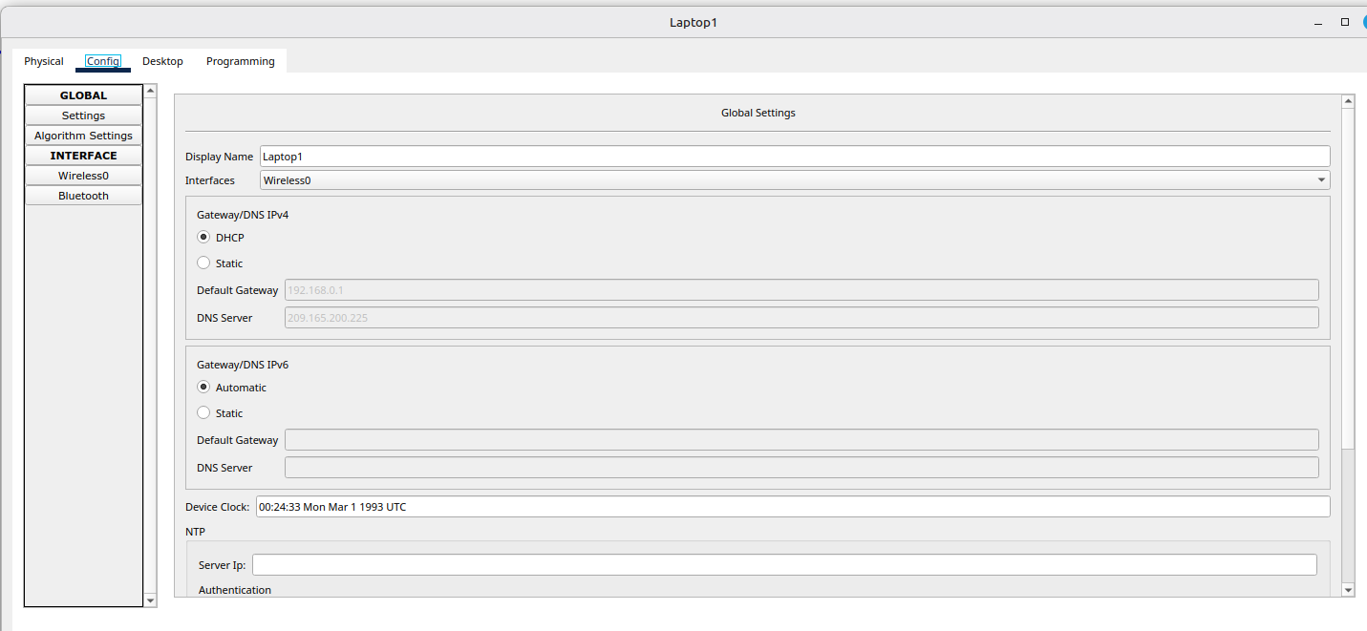Click the IPv6 Default Gateway field
This screenshot has width=1367, height=631.
801,440
